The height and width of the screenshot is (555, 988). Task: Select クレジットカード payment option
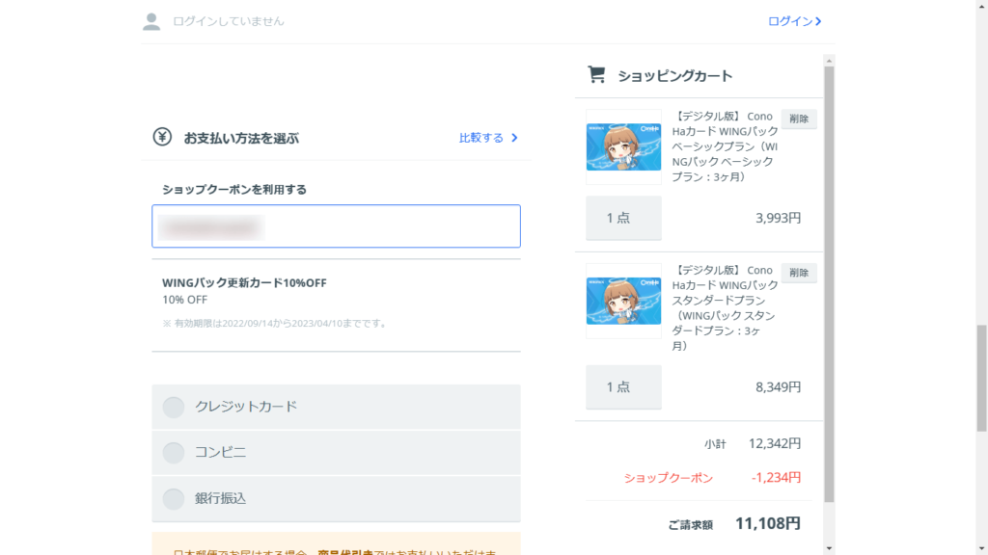pyautogui.click(x=336, y=407)
